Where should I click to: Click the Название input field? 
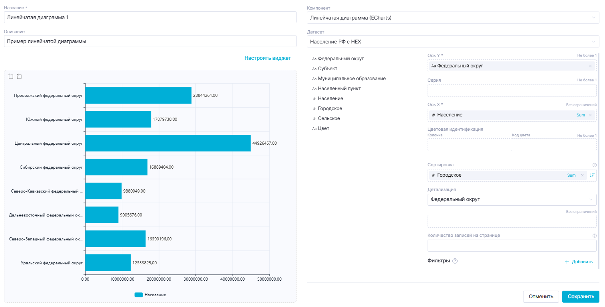coord(150,18)
